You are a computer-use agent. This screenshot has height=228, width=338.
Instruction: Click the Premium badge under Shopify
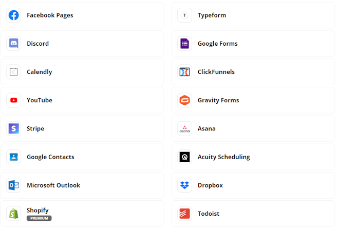click(x=39, y=218)
